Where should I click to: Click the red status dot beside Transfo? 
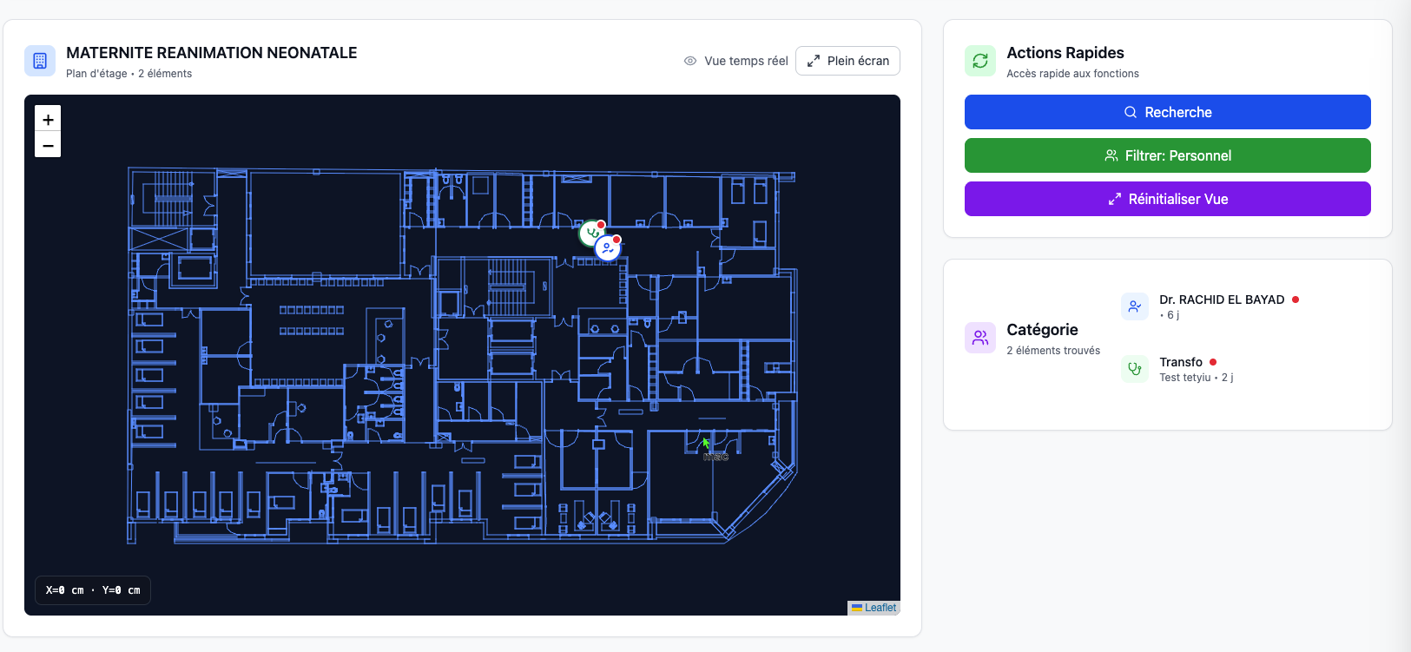(1213, 362)
